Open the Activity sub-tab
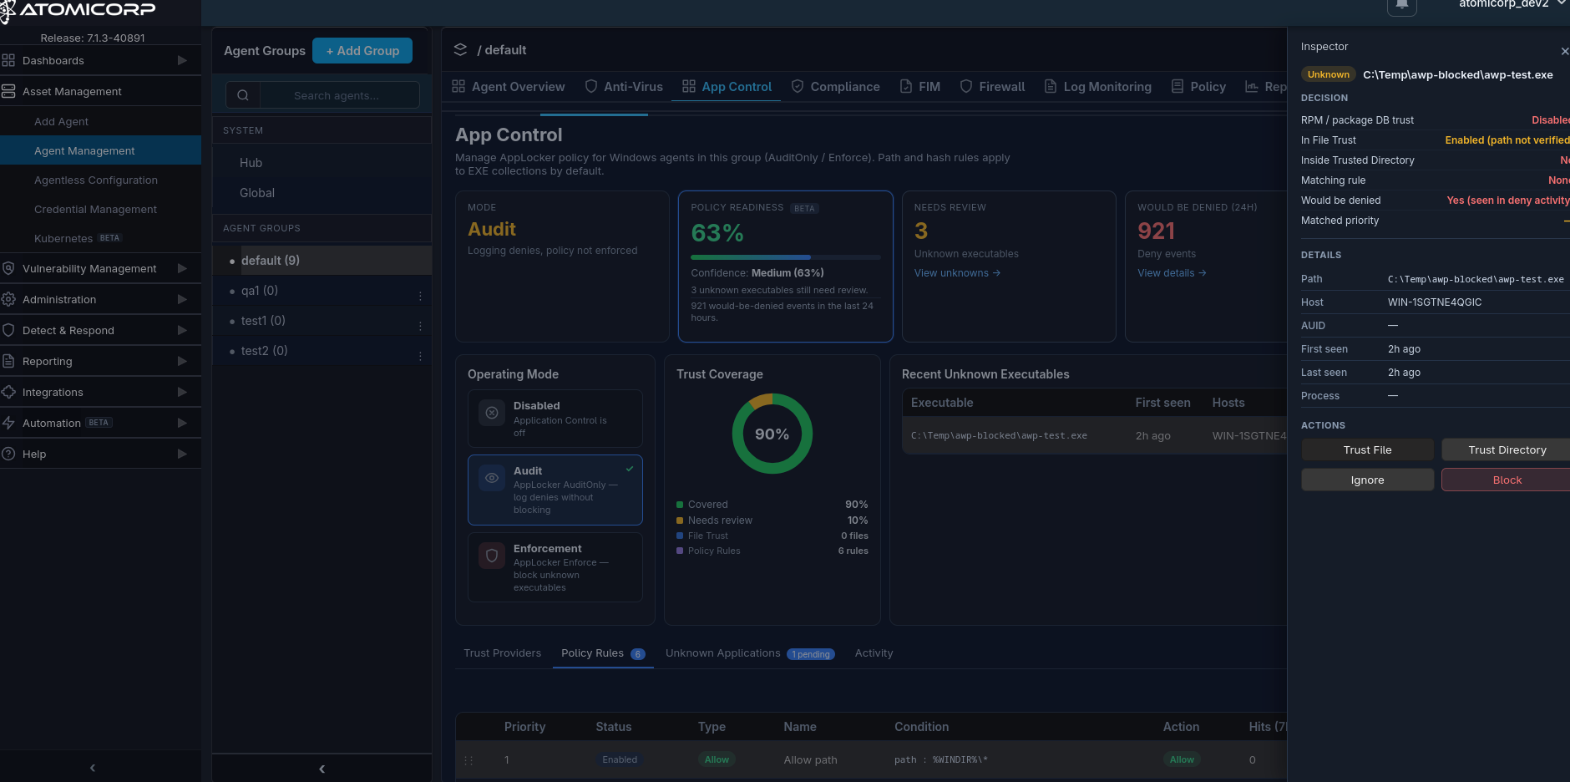The image size is (1570, 782). pos(874,653)
